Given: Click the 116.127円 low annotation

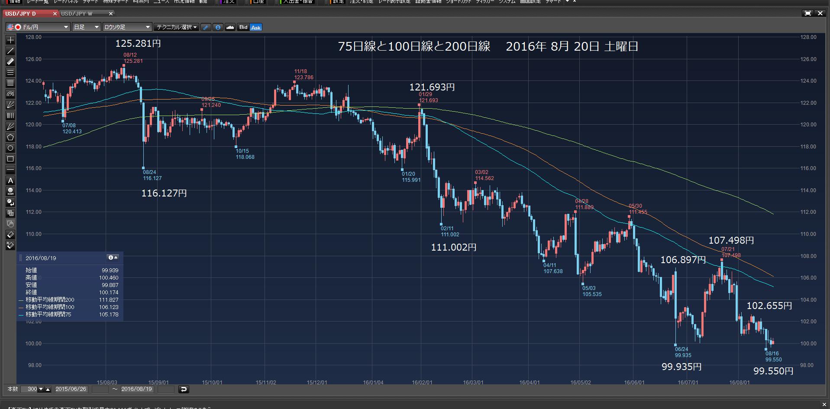Looking at the screenshot, I should tap(164, 193).
